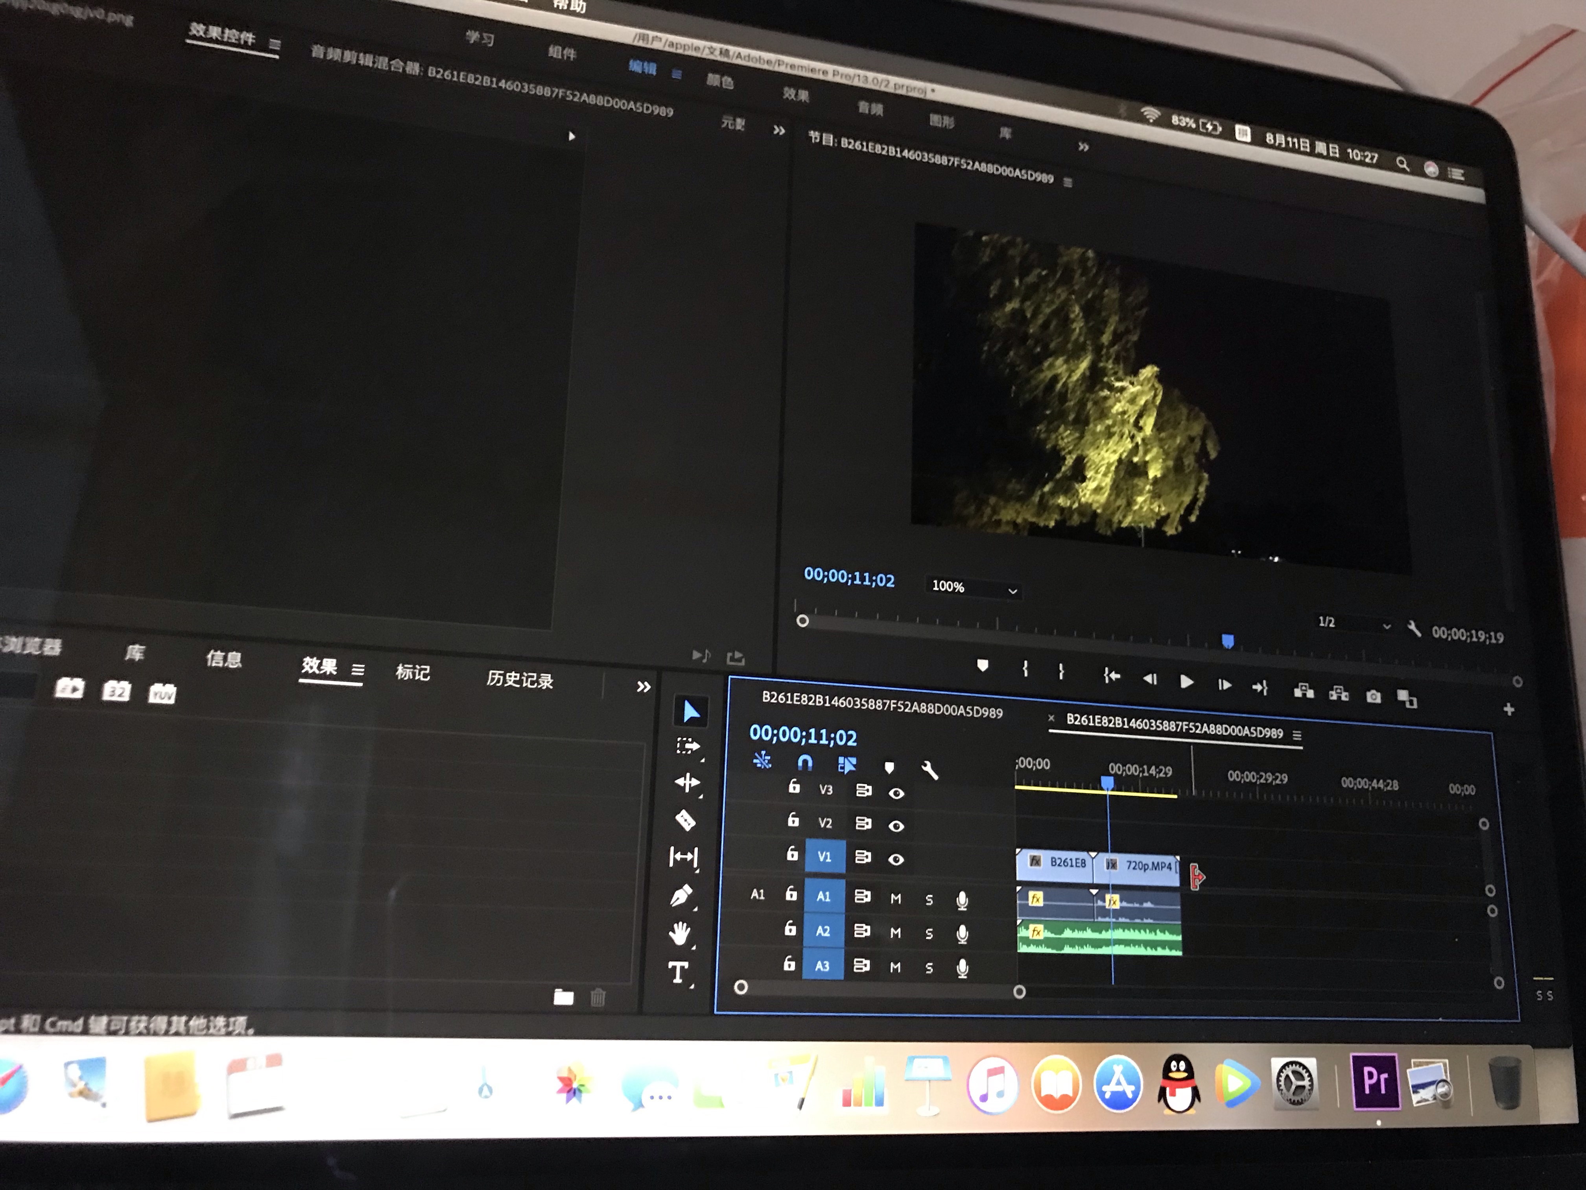1586x1190 pixels.
Task: Click Go to In point button
Action: pos(1111,675)
